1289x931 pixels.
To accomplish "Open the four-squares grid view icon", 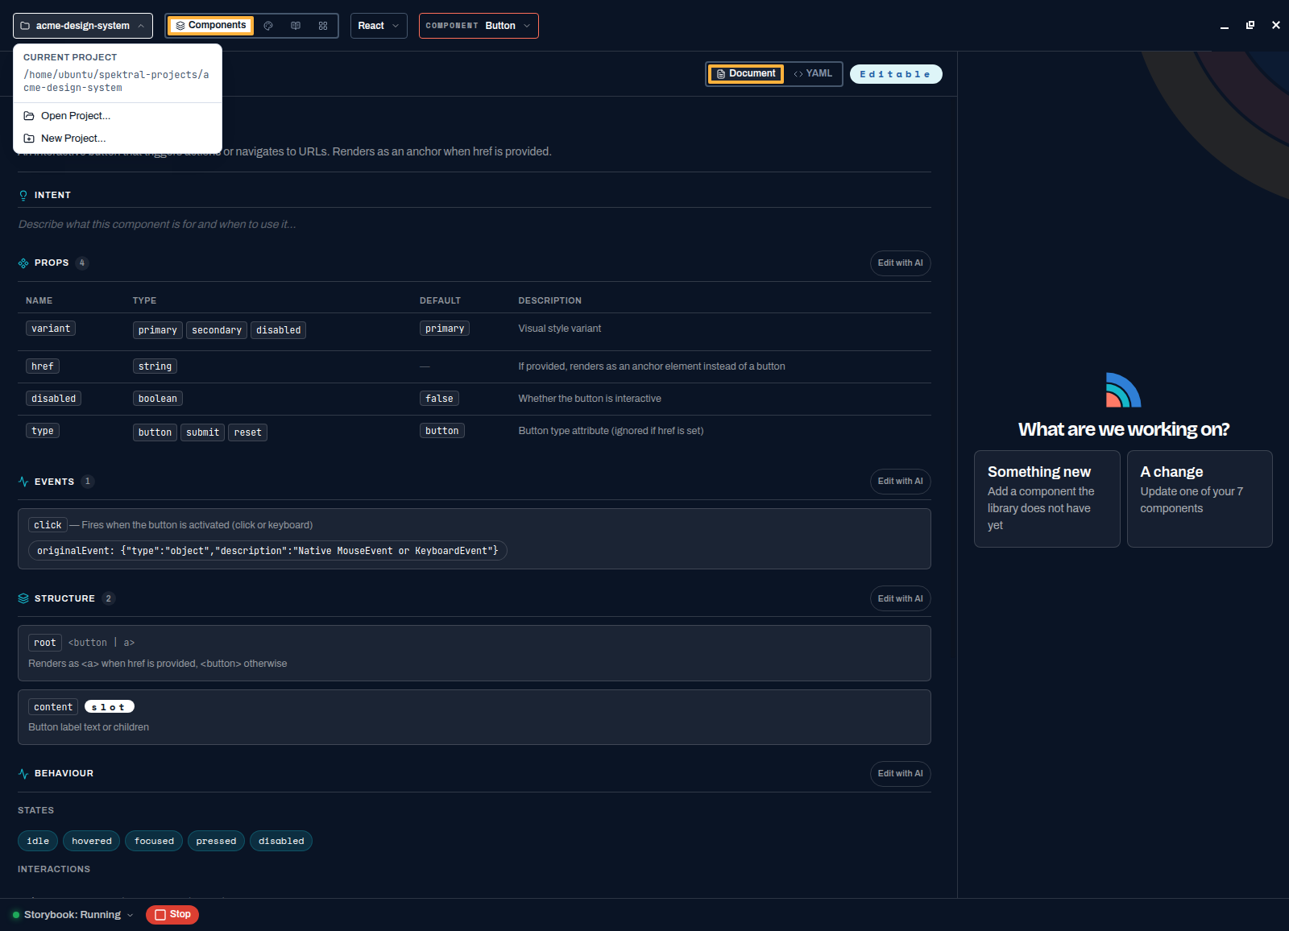I will click(323, 26).
